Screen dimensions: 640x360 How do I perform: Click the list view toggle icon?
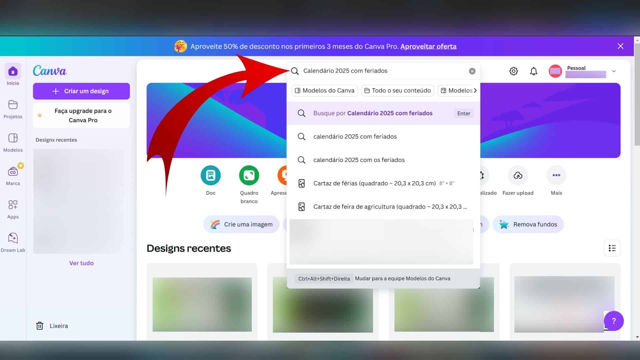pyautogui.click(x=612, y=248)
